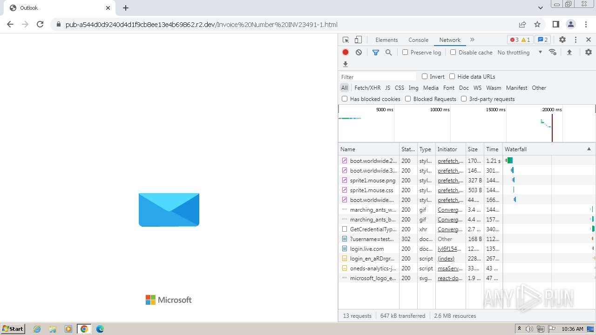The image size is (596, 335).
Task: Check the Invert filter checkbox
Action: 425,76
